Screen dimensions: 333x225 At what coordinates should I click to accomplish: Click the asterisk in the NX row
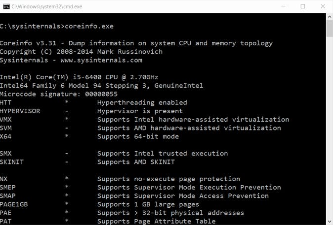click(x=66, y=179)
